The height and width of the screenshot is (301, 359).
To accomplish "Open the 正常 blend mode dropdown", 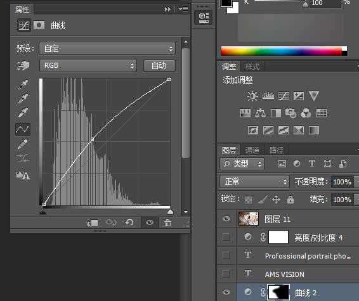I will (x=254, y=182).
